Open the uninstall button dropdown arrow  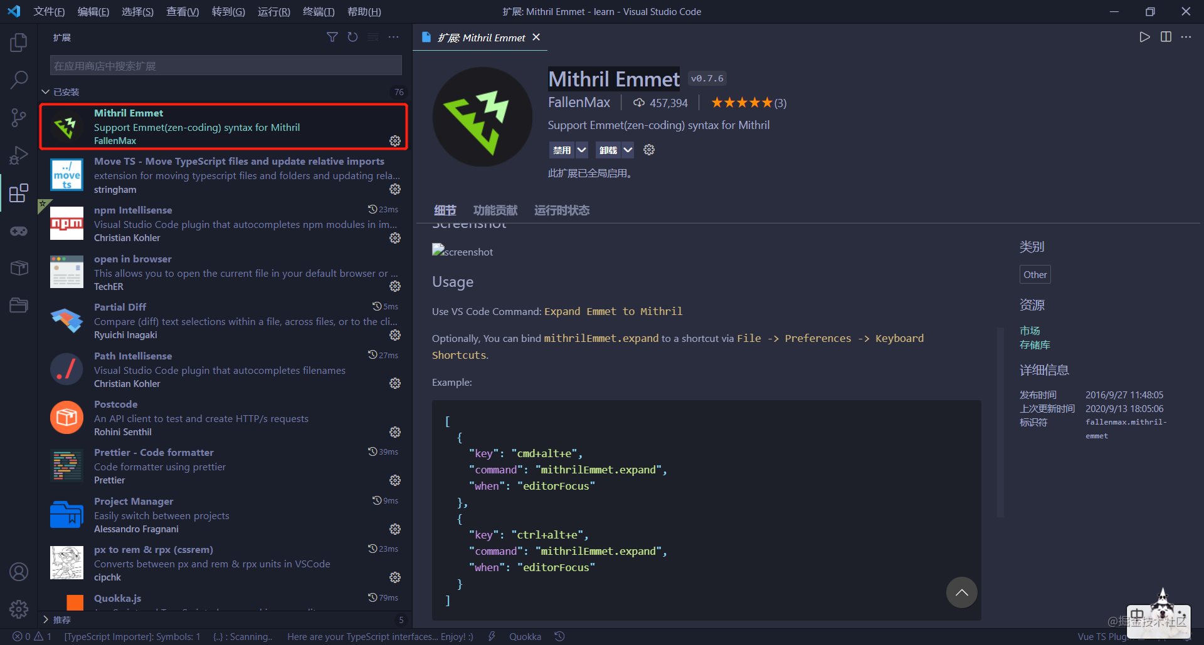pos(628,150)
